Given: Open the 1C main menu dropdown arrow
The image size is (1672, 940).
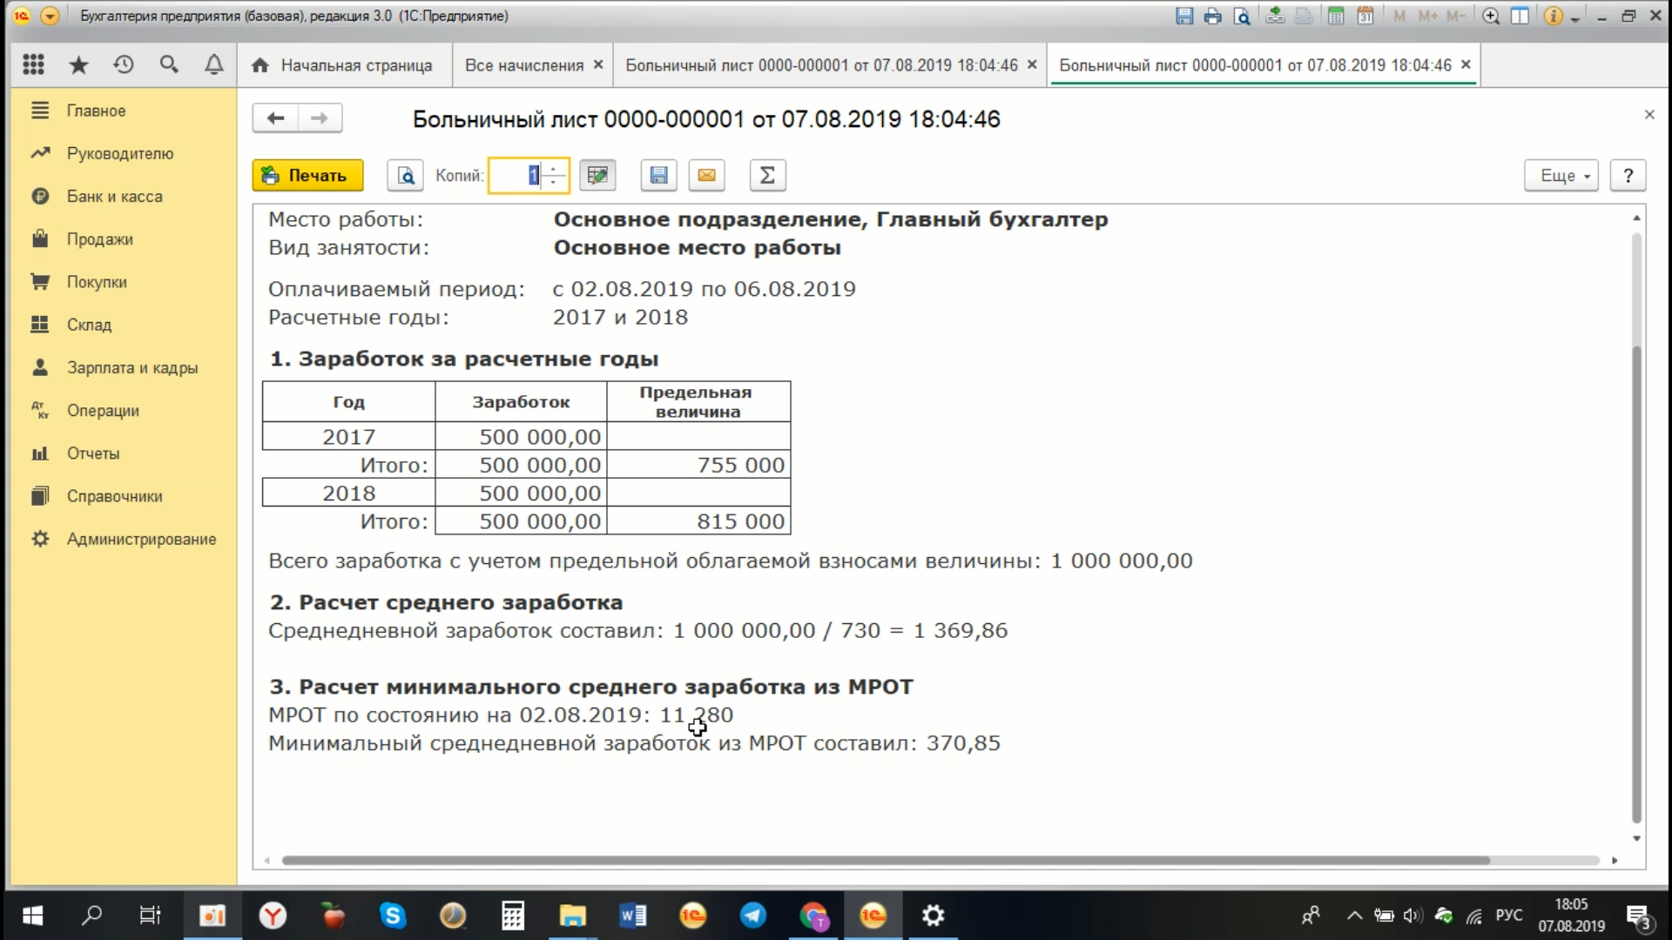Looking at the screenshot, I should click(50, 16).
